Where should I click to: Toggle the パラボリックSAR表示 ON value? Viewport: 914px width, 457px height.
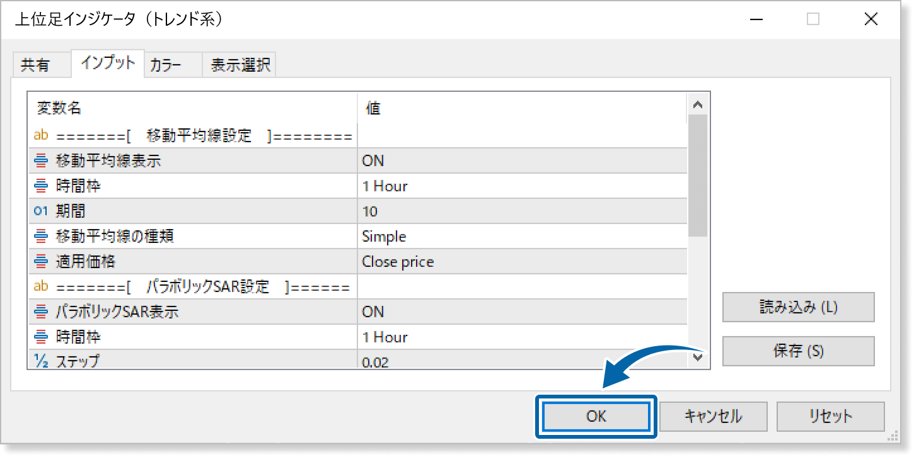pos(522,312)
